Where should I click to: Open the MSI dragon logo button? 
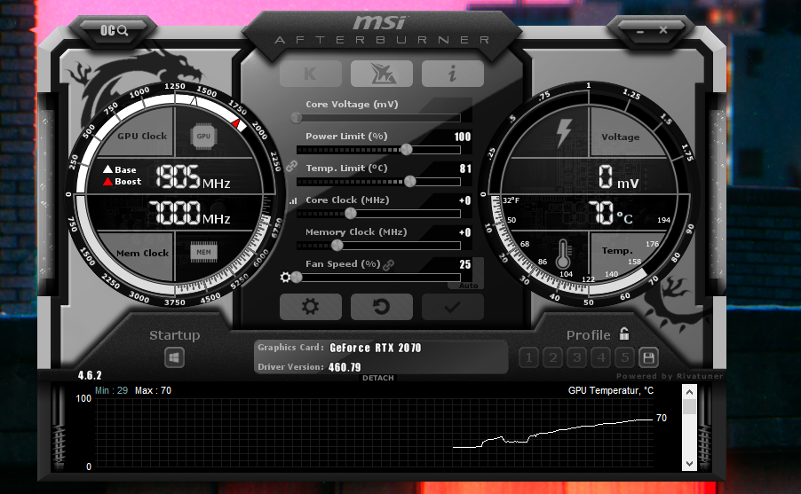pos(382,74)
